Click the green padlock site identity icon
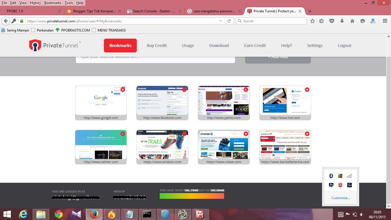This screenshot has width=391, height=220. click(21, 21)
